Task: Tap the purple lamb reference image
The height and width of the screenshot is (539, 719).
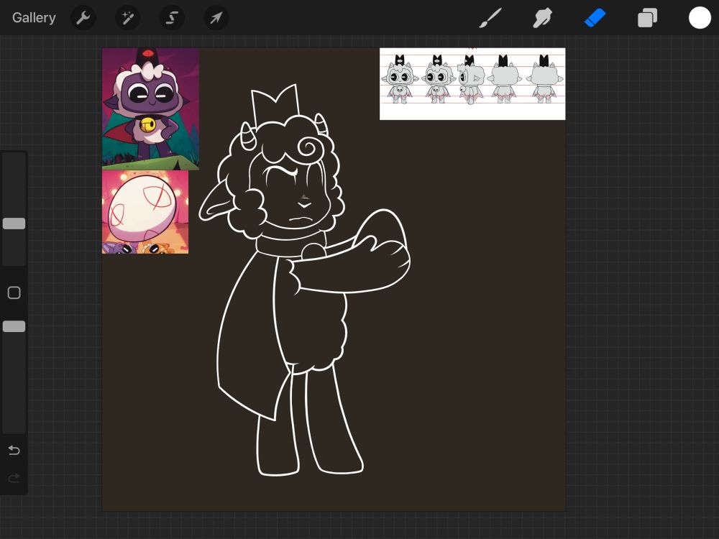Action: 150,109
